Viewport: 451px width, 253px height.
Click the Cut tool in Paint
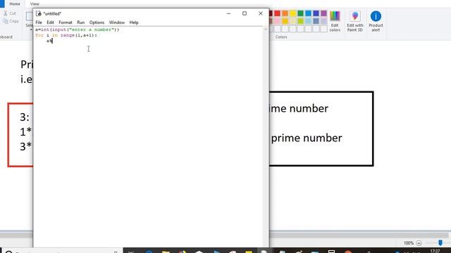point(10,13)
